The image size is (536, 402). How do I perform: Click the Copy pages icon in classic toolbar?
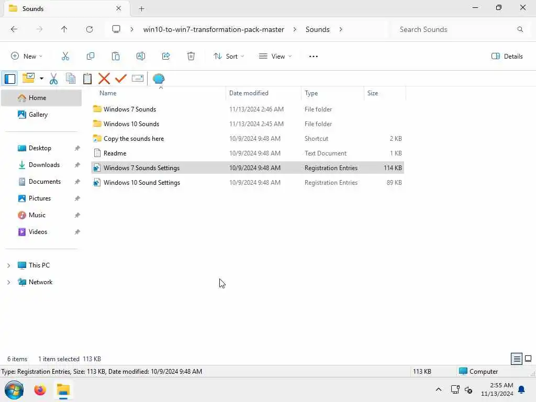[71, 79]
